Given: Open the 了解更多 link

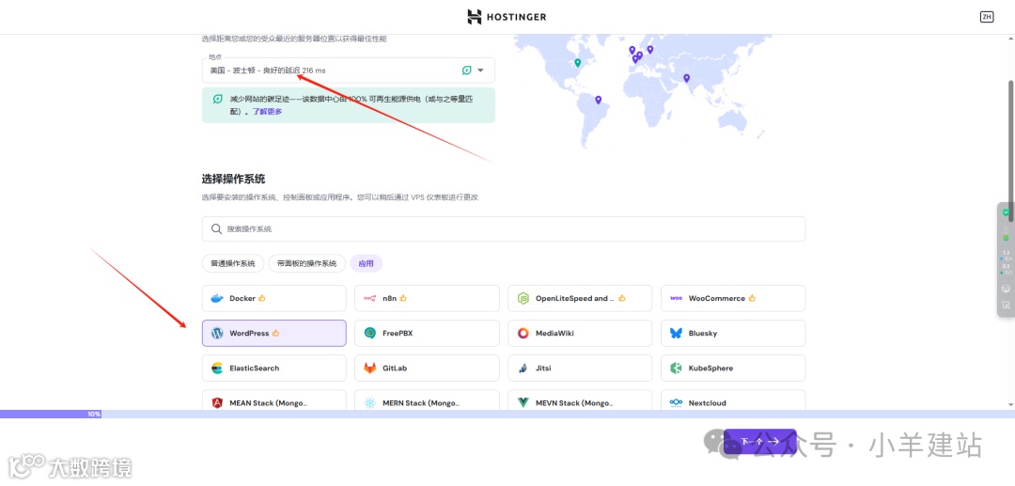Looking at the screenshot, I should (267, 111).
